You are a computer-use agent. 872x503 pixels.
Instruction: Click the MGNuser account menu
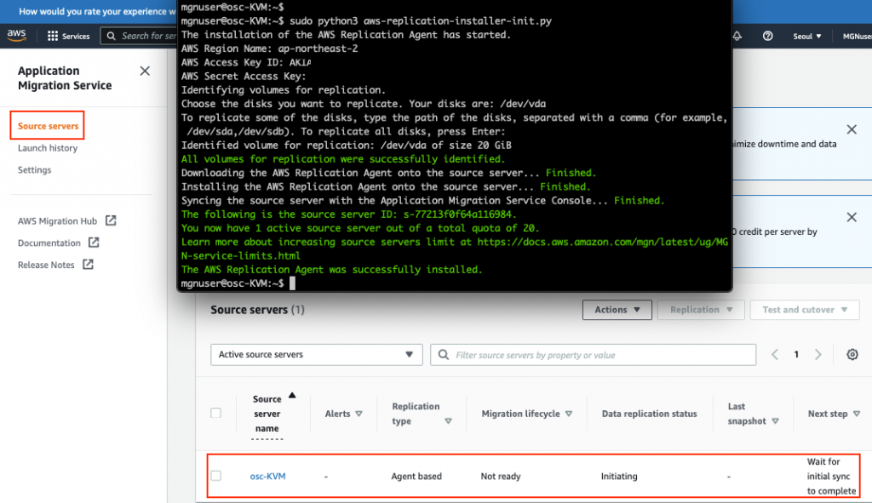tap(857, 36)
